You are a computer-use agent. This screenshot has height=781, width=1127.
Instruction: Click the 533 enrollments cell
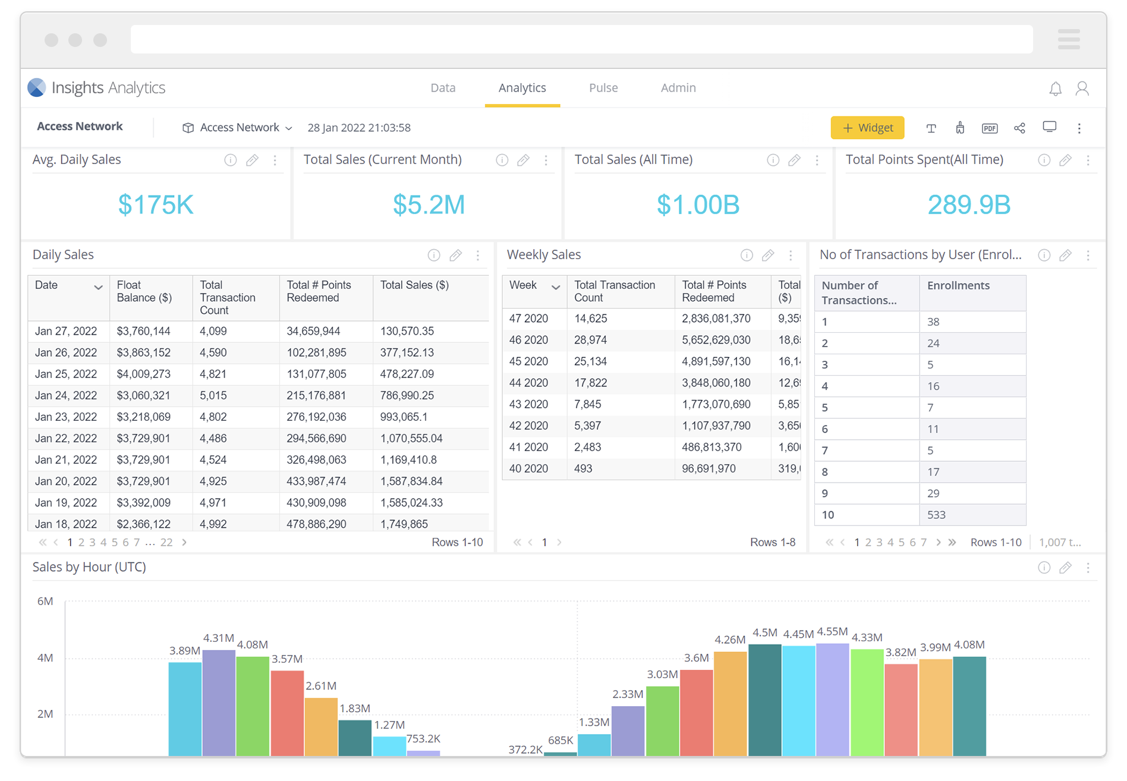[972, 515]
